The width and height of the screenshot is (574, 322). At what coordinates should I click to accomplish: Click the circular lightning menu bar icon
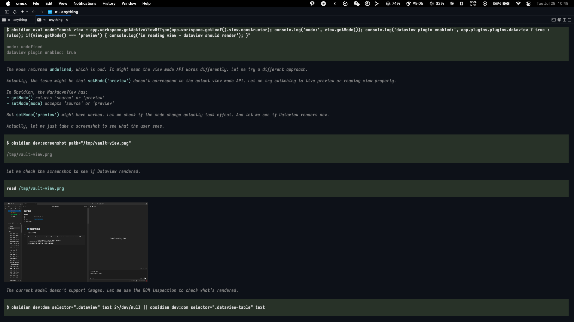tap(367, 4)
